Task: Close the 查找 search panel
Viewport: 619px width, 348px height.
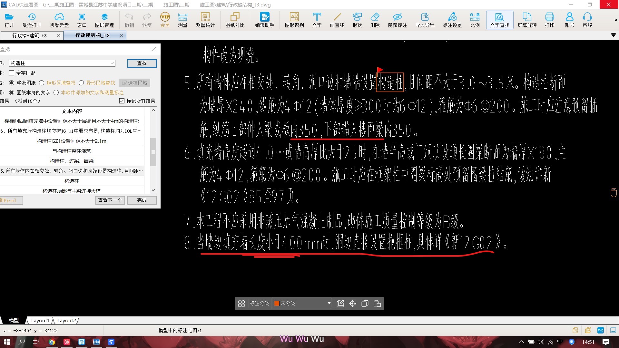Action: click(x=154, y=49)
